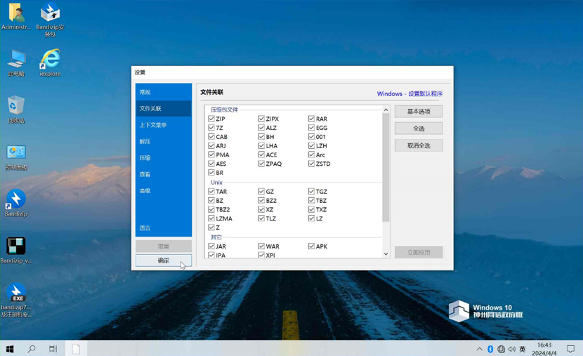Uncheck the ZIP file association checkbox
The height and width of the screenshot is (356, 583).
coord(211,119)
